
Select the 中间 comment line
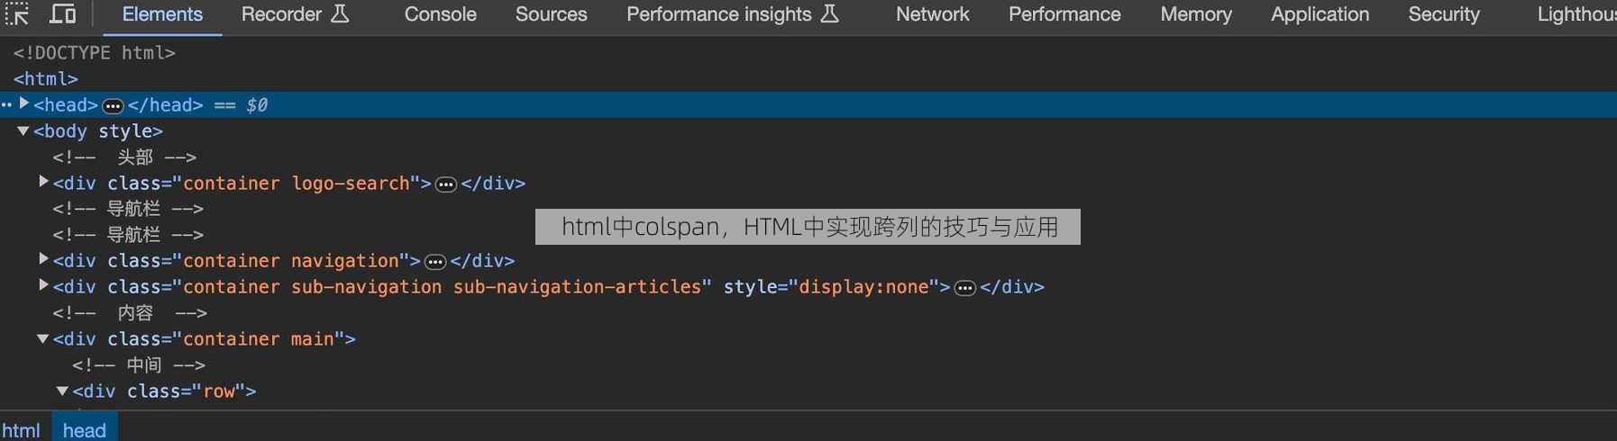pyautogui.click(x=139, y=365)
